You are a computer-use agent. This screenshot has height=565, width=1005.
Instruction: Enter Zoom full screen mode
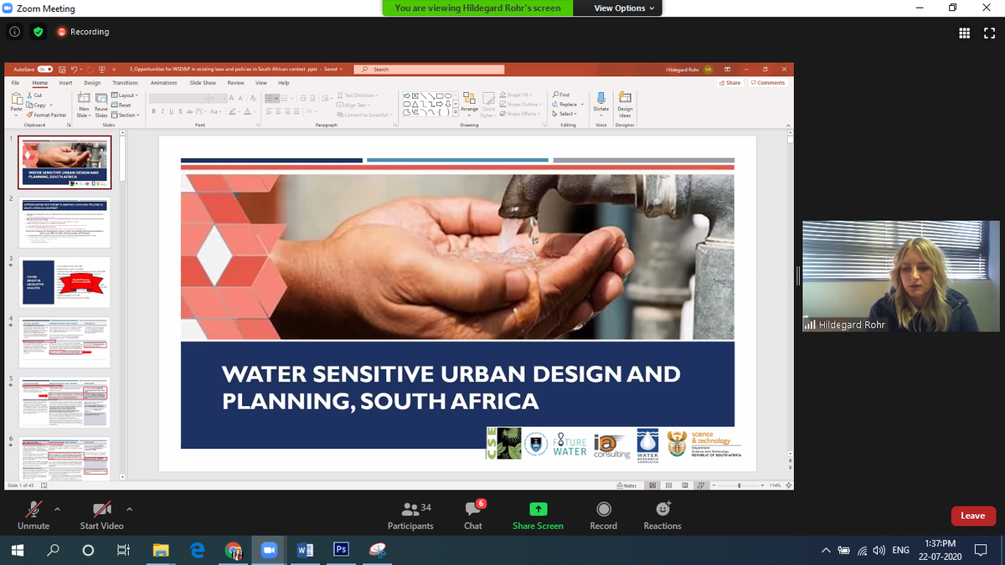991,33
